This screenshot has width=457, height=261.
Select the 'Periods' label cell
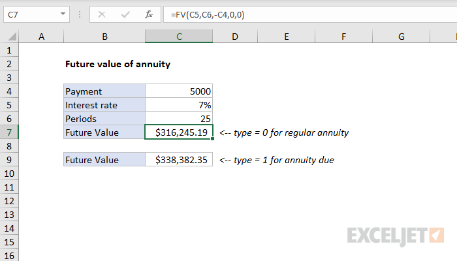(104, 119)
